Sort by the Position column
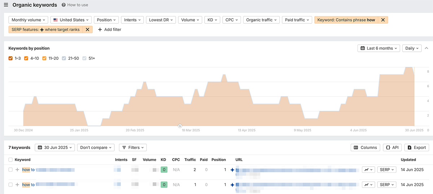The height and width of the screenshot is (194, 433). click(x=219, y=160)
